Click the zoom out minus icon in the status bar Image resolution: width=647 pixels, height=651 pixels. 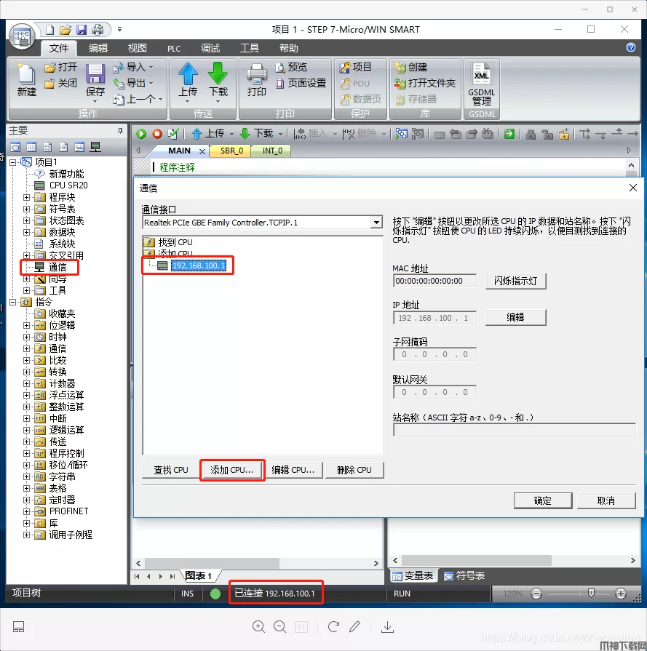coord(536,594)
